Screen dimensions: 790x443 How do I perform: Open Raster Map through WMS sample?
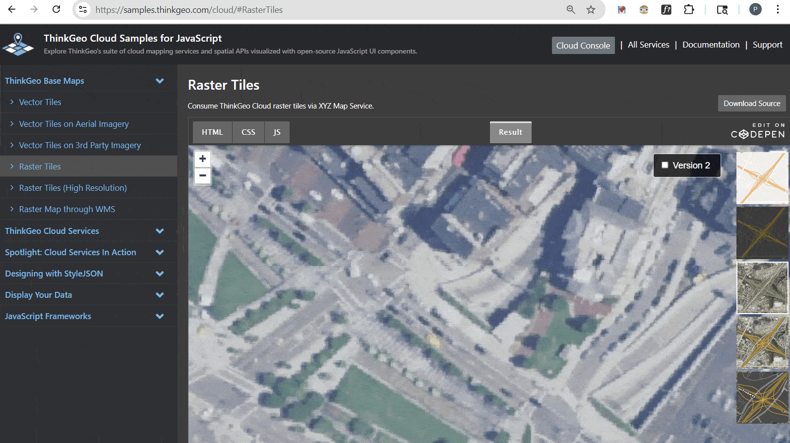coord(67,209)
